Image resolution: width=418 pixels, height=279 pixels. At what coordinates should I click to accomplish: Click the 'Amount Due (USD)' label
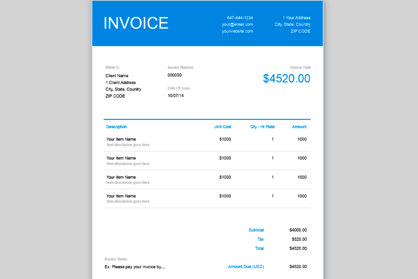click(246, 266)
